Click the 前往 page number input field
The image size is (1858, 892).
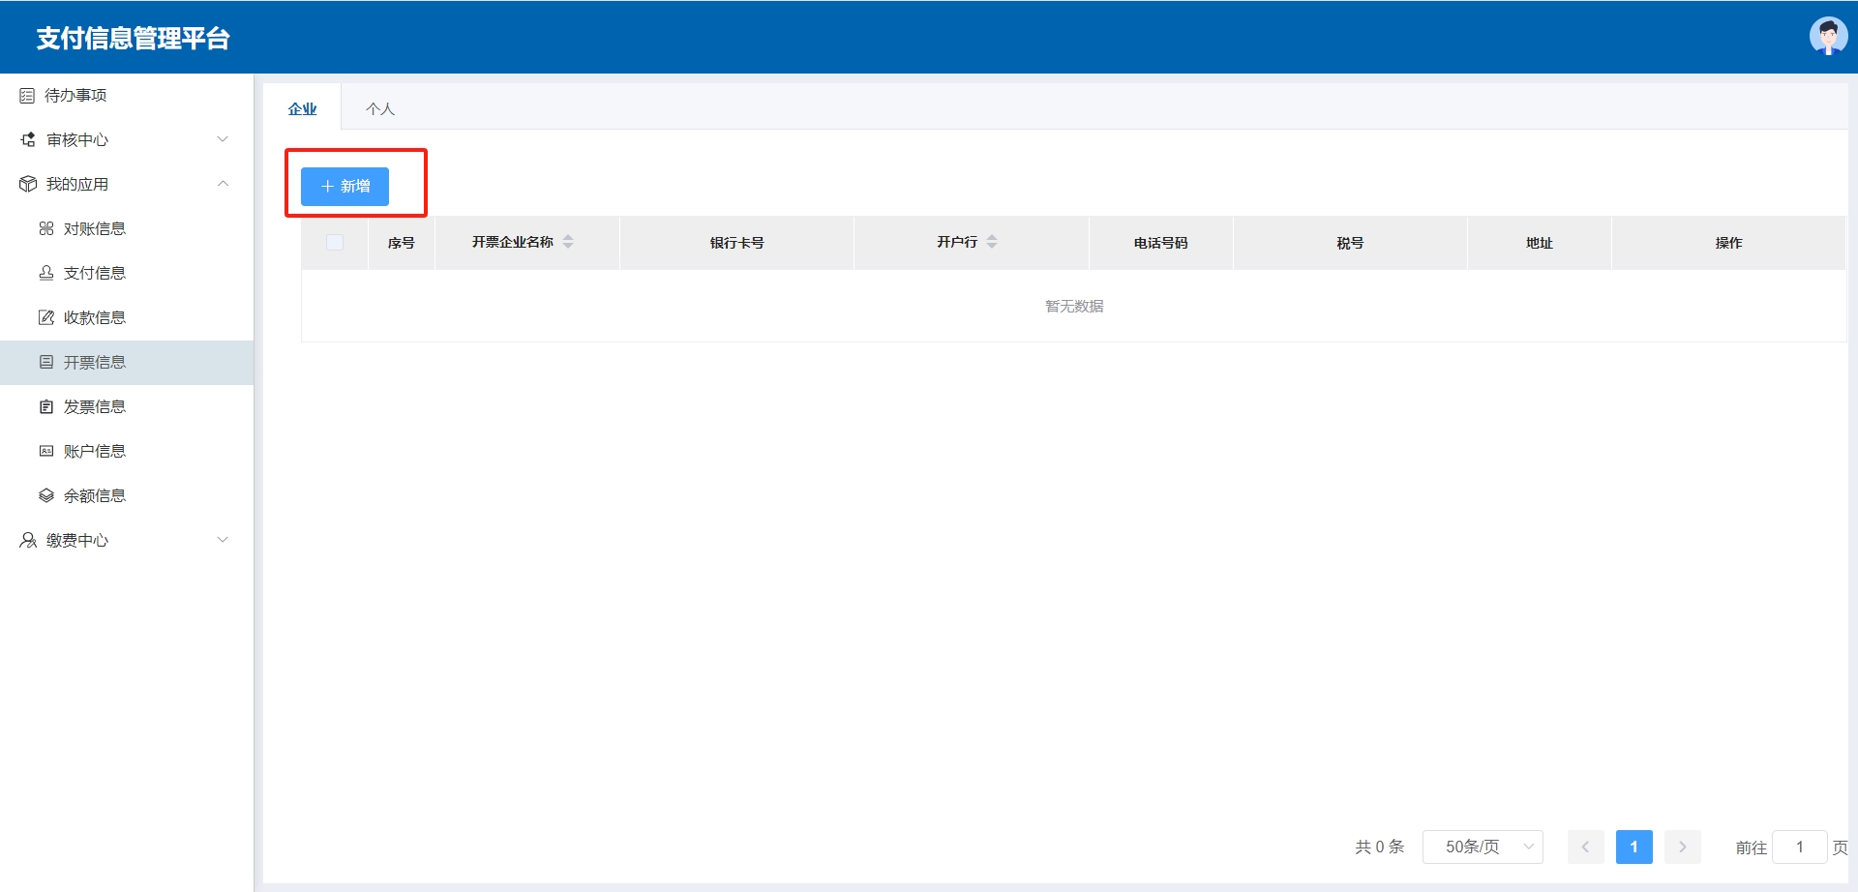point(1799,847)
